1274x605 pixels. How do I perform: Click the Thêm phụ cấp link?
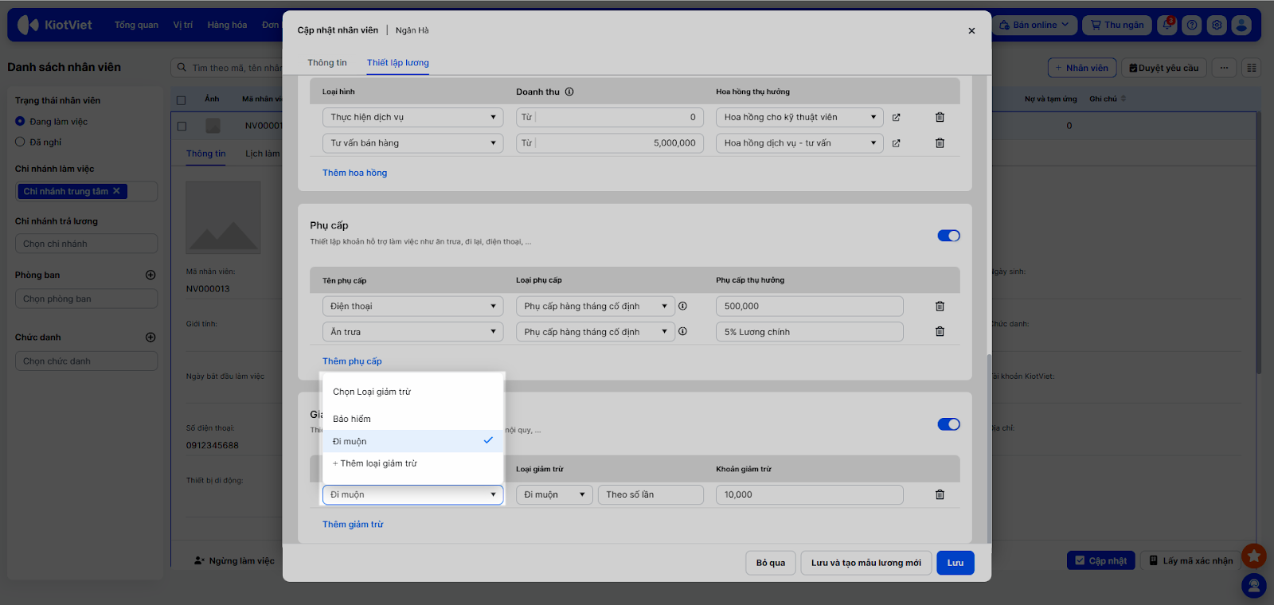coord(352,361)
